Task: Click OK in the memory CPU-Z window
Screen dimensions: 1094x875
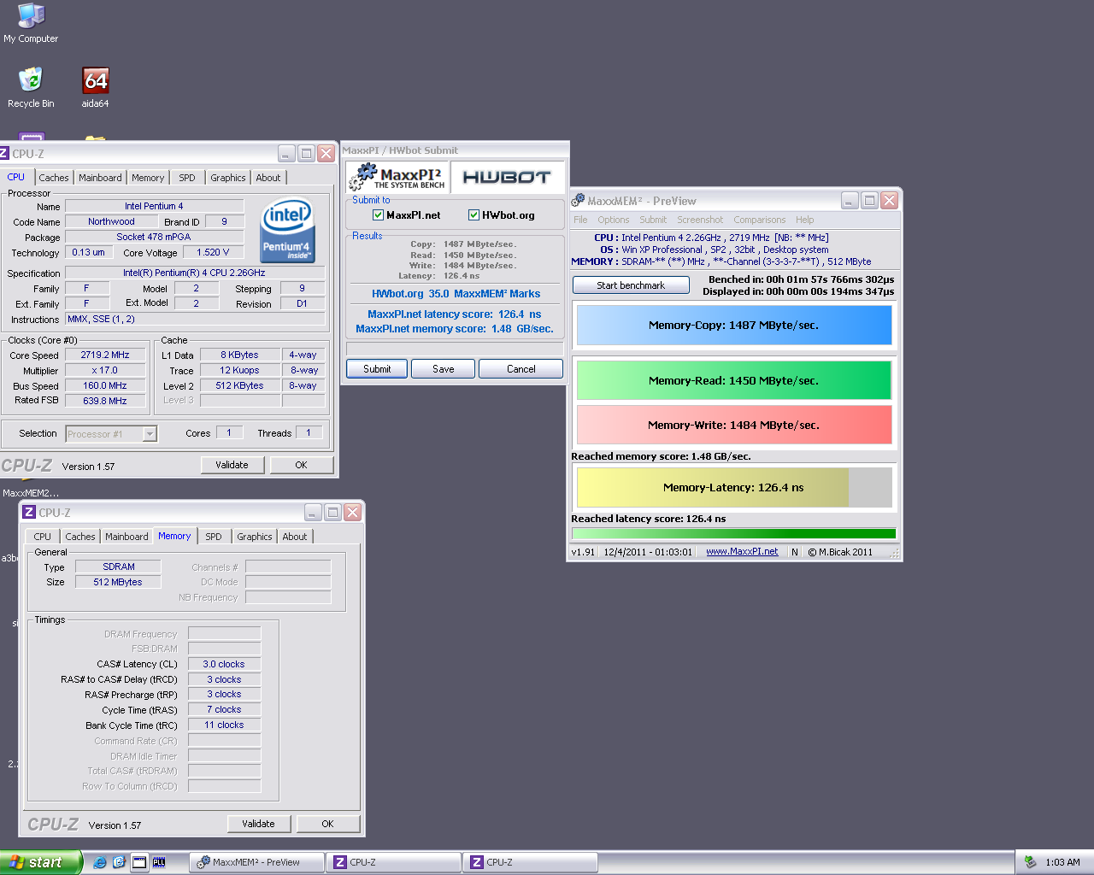Action: (x=327, y=824)
